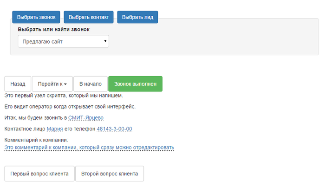The height and width of the screenshot is (187, 325).
Task: Select the «Выбрать лид» tab
Action: click(x=138, y=17)
